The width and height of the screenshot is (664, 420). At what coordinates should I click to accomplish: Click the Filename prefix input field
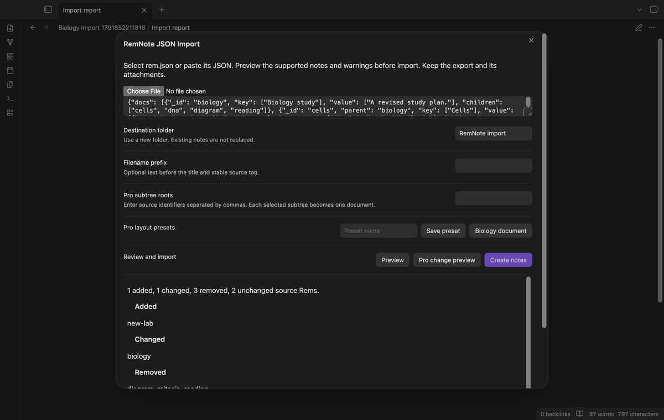coord(494,166)
